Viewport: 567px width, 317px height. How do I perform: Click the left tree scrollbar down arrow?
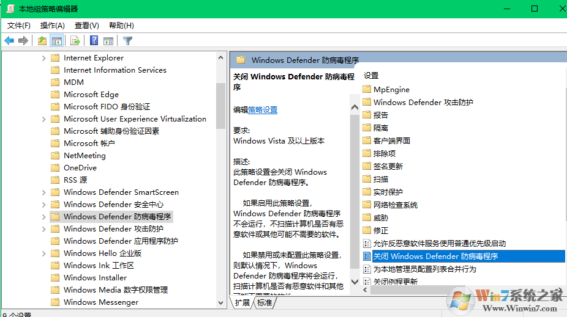click(x=221, y=302)
